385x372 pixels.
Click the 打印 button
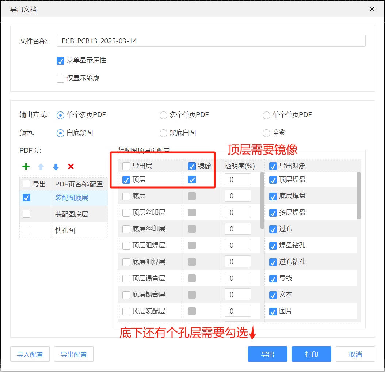311,354
